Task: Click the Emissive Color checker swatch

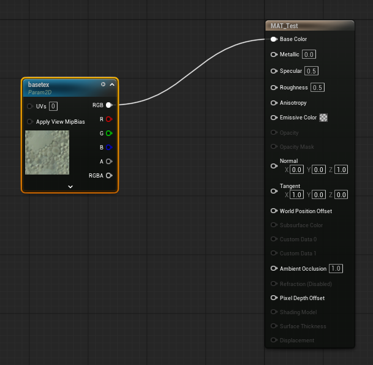Action: (323, 118)
